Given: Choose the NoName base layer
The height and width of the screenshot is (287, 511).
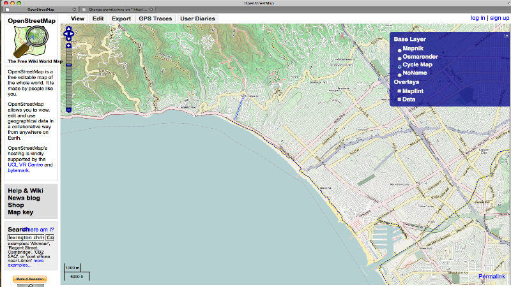Looking at the screenshot, I should [400, 74].
